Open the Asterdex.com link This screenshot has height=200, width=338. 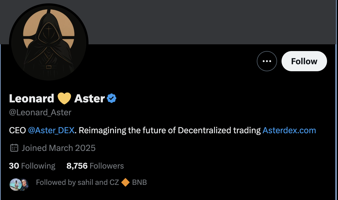[289, 130]
